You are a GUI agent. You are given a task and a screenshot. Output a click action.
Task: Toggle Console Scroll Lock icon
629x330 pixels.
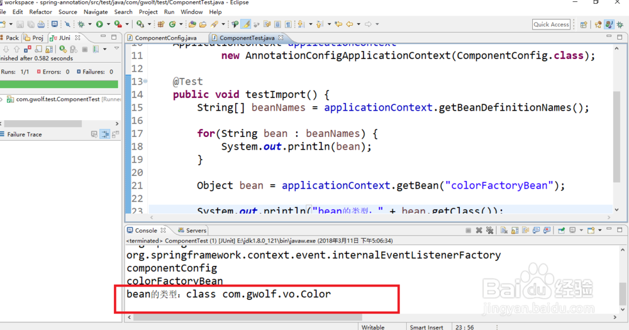click(515, 230)
